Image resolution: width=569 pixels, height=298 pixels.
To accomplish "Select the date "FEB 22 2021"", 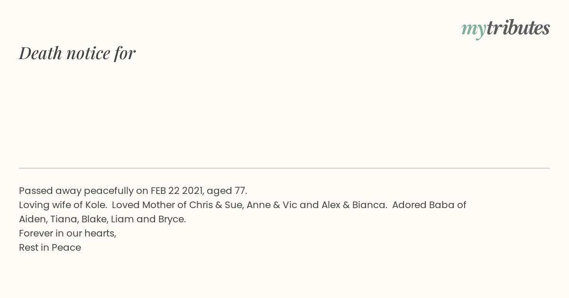I will (178, 191).
